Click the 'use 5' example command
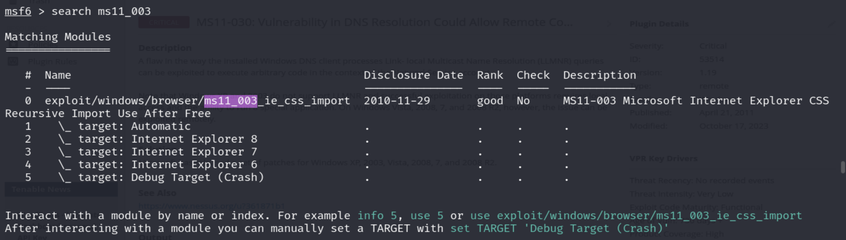 pos(427,216)
